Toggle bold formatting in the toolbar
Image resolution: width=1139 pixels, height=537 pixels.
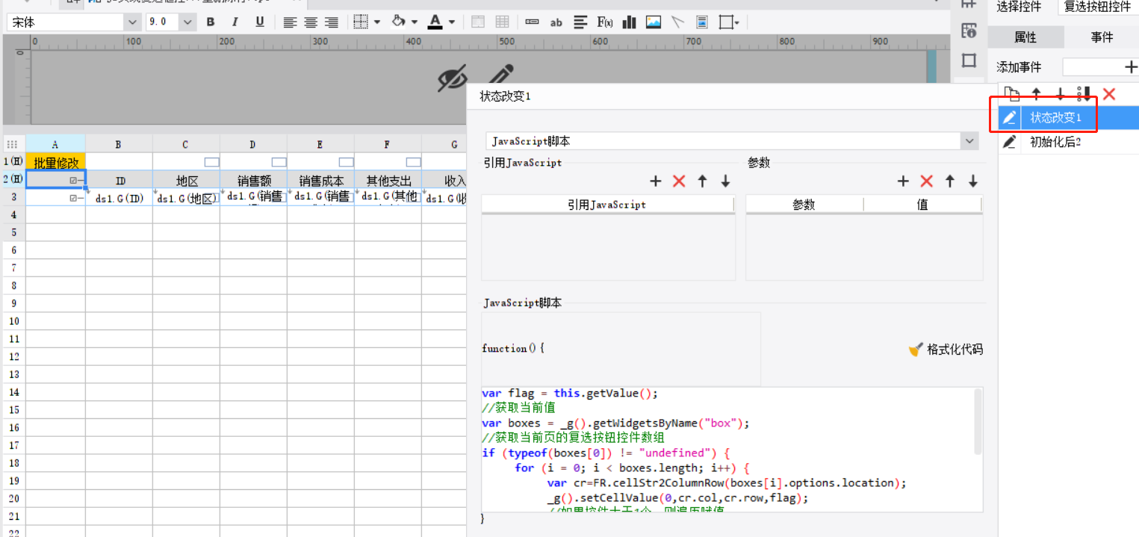click(211, 22)
